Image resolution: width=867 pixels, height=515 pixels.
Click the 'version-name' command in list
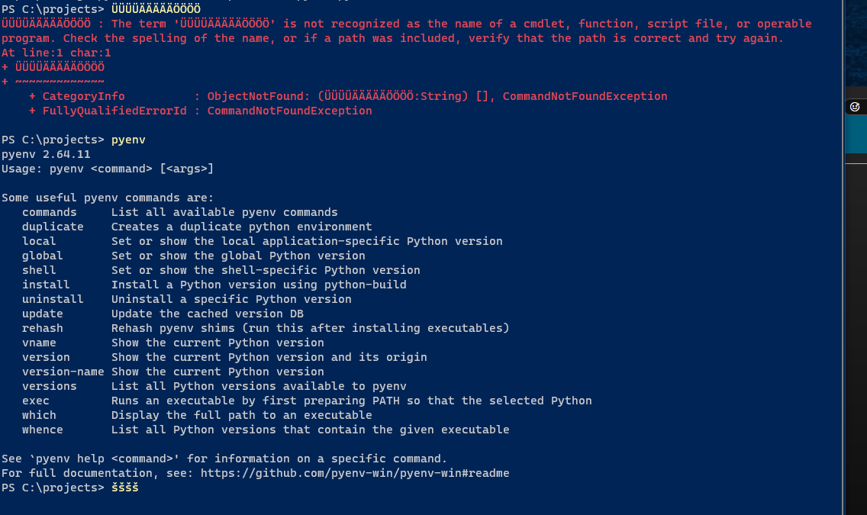tap(63, 372)
